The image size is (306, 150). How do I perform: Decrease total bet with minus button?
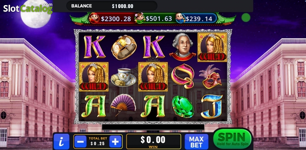click(80, 142)
